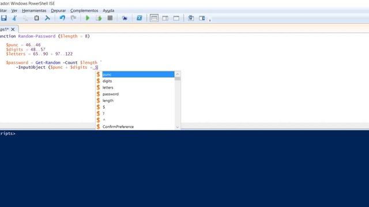This screenshot has height=207, width=369.
Task: Click the Clear console pane icon
Action: (47, 18)
